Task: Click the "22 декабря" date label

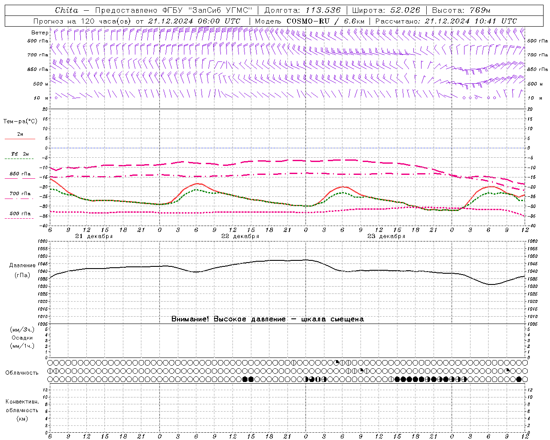Action: point(240,236)
